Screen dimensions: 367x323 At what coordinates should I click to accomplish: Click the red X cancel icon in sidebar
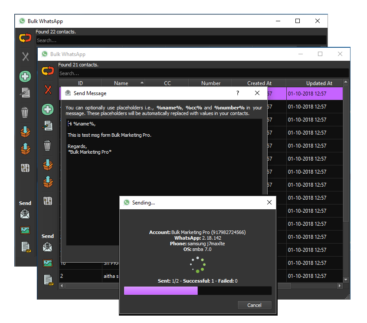click(48, 90)
